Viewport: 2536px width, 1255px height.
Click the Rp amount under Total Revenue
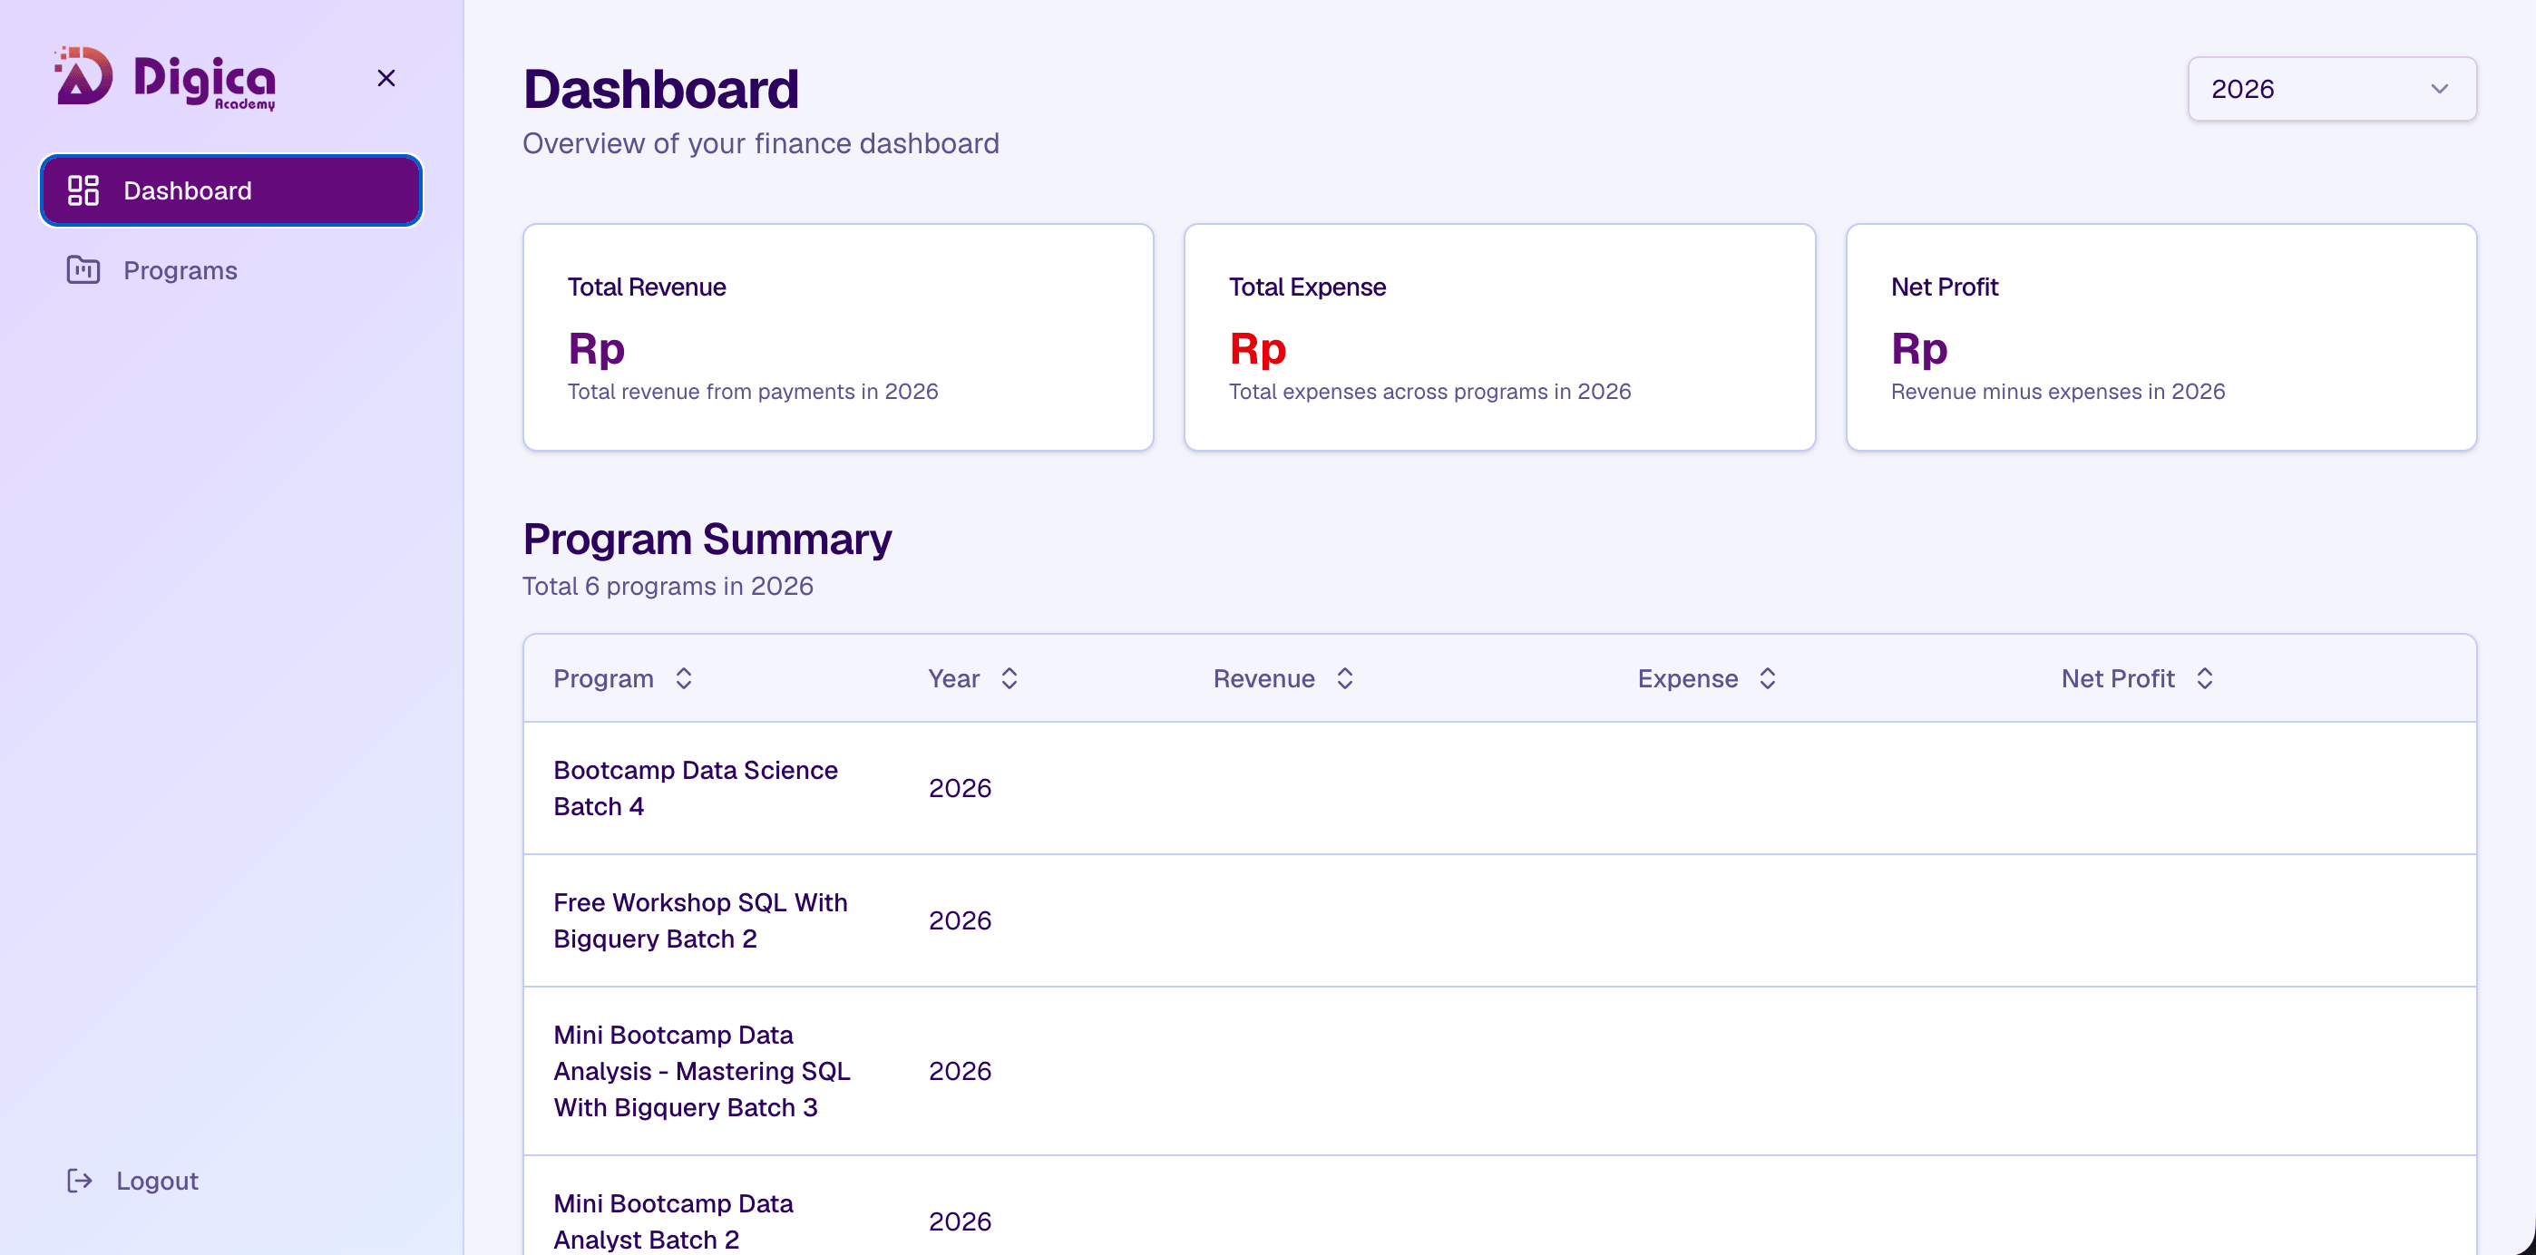[596, 348]
